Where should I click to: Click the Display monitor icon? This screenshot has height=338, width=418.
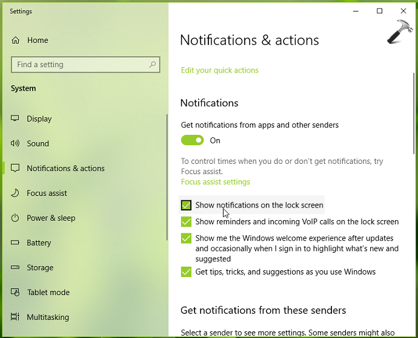[15, 118]
